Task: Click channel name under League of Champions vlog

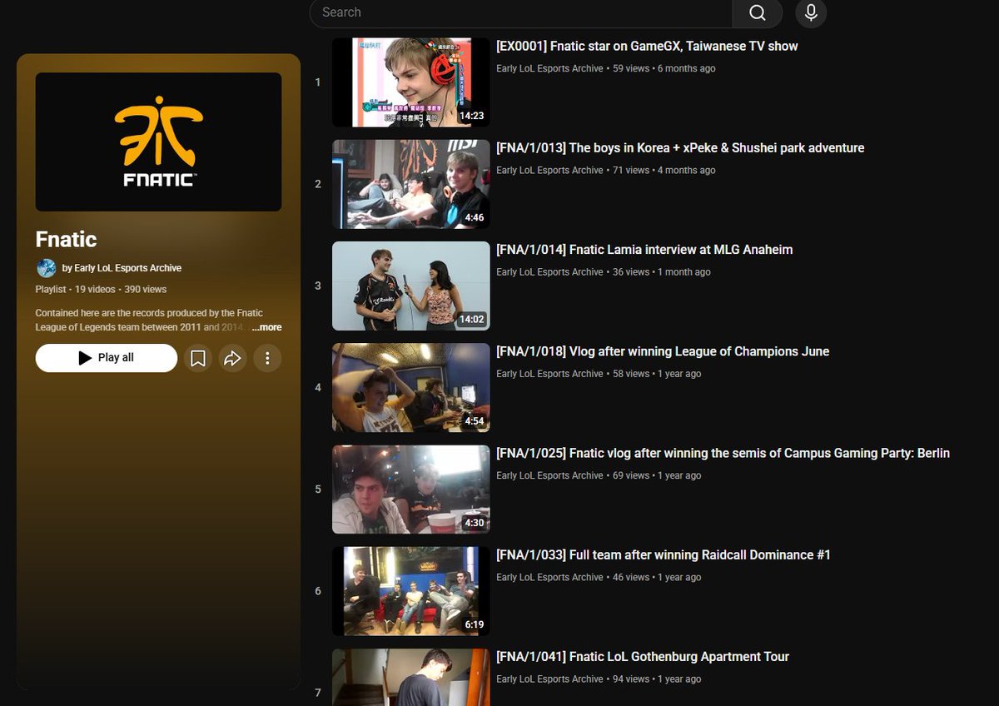Action: [549, 374]
